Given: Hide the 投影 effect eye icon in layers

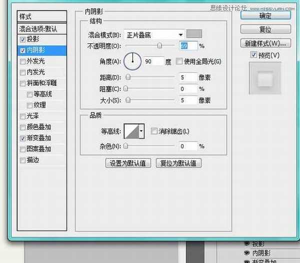Looking at the screenshot, I should pos(246,244).
